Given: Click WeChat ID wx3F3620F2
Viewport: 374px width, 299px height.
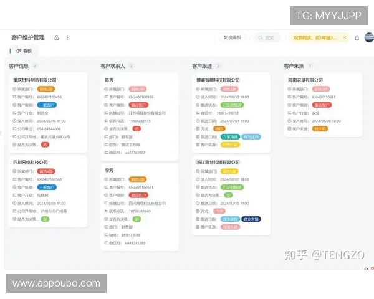Looking at the screenshot, I should pyautogui.click(x=135, y=153).
